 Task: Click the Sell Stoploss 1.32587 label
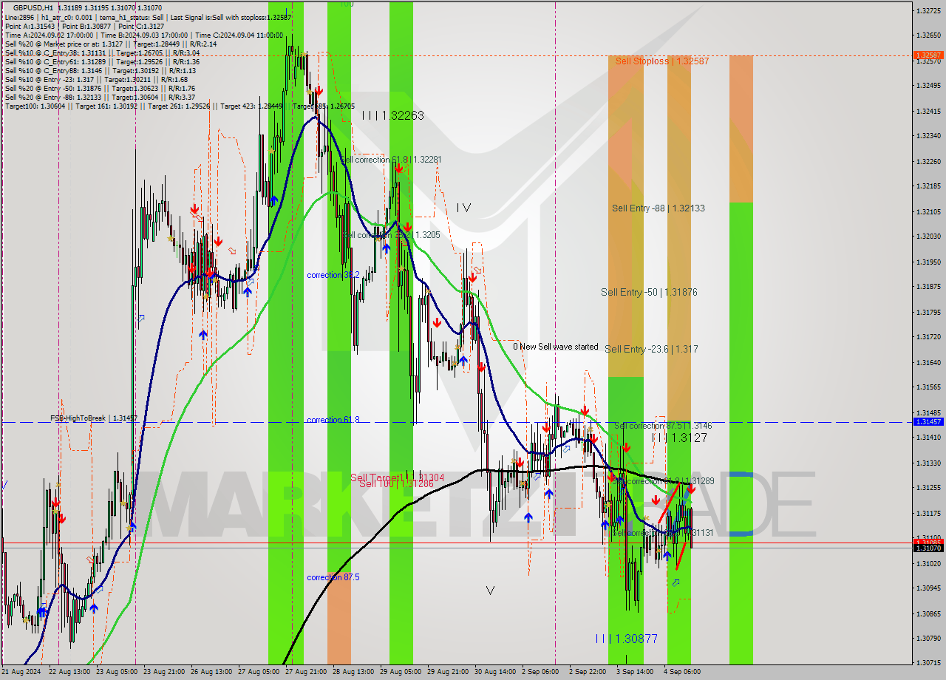tap(661, 61)
